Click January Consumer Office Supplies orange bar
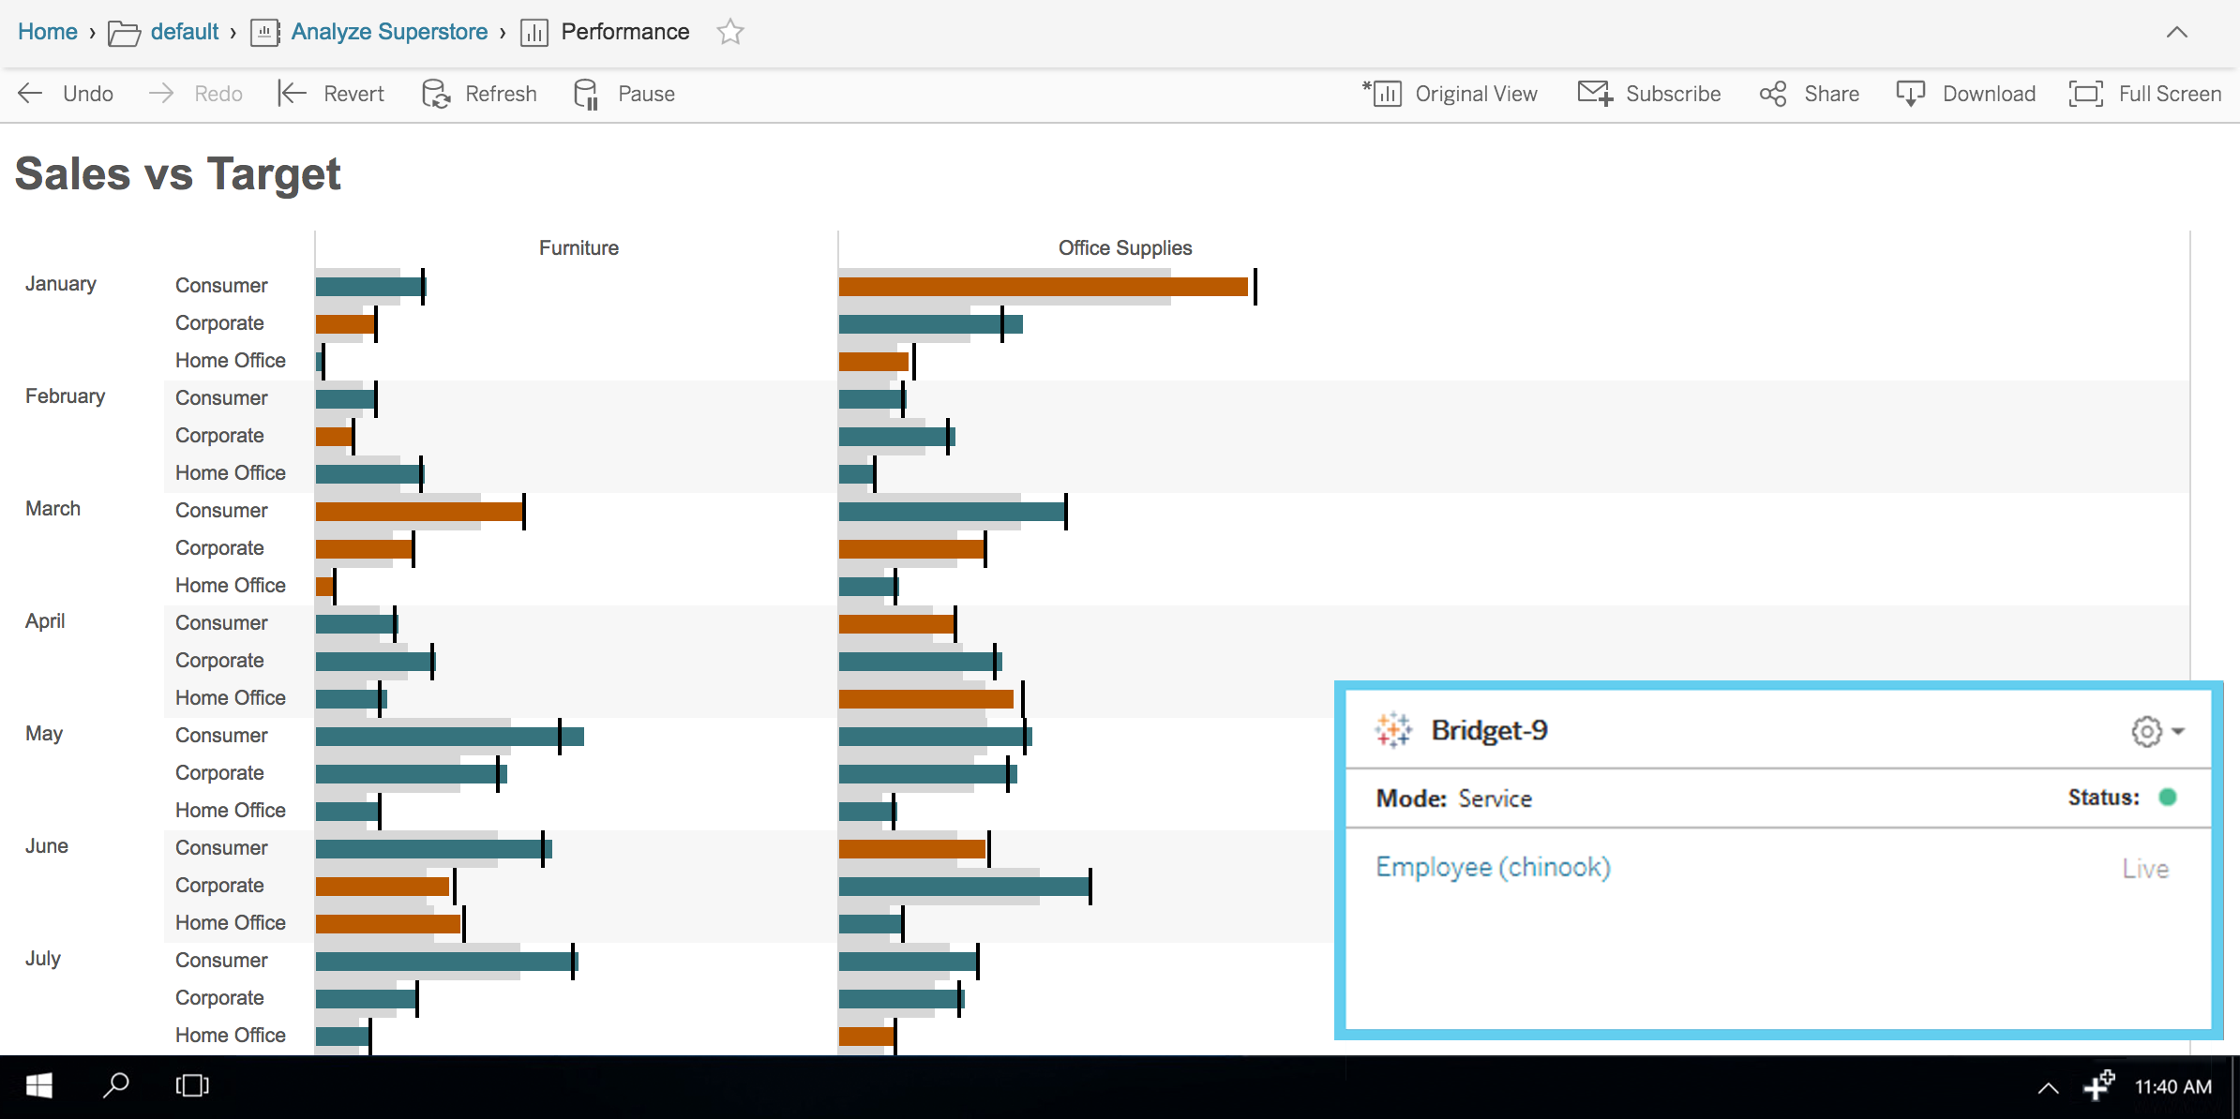2240x1119 pixels. click(1043, 287)
